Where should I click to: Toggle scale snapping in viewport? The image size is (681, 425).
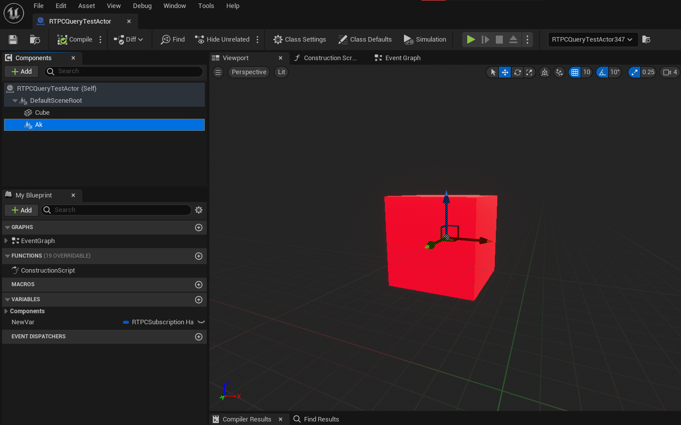635,72
